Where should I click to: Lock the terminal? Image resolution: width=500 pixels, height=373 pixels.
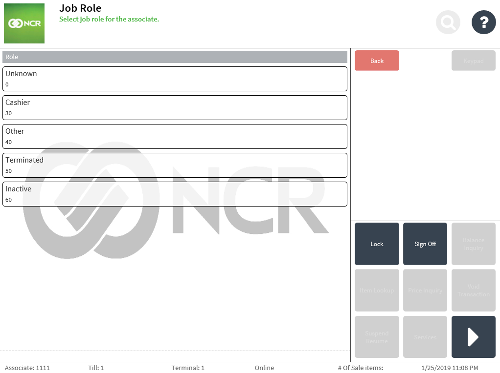[377, 244]
